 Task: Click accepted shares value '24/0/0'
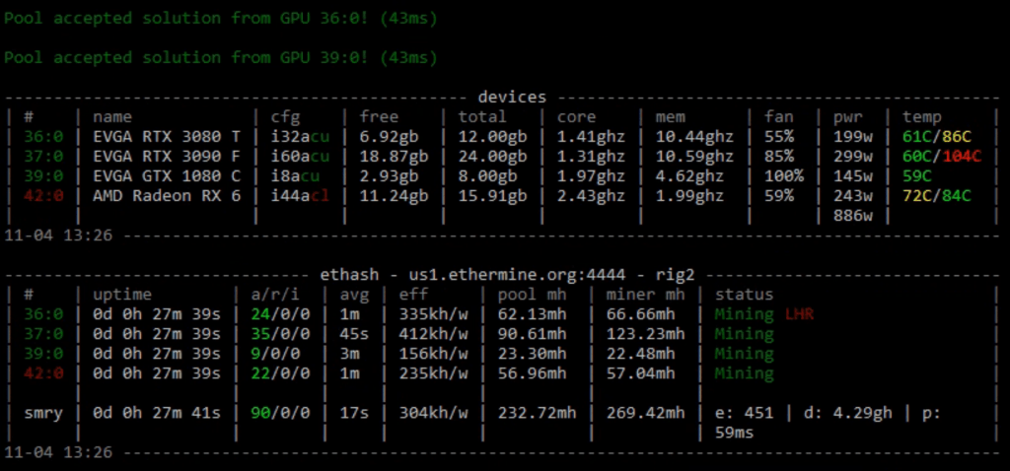pyautogui.click(x=280, y=314)
